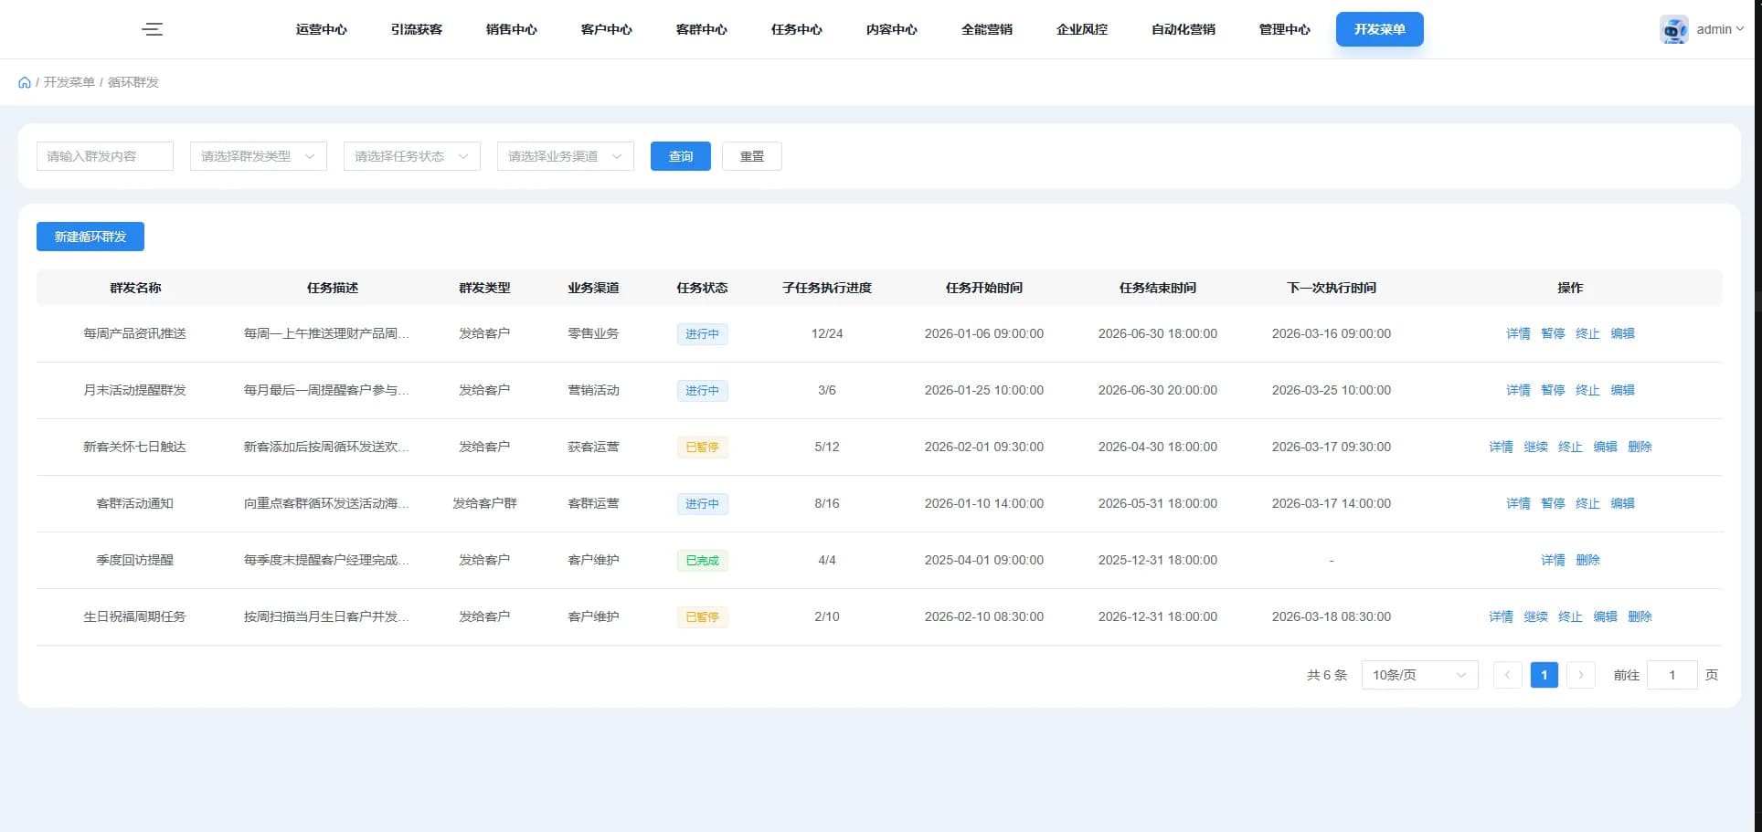
Task: Open 详情 for 每周产品资讯推送
Action: (x=1518, y=333)
